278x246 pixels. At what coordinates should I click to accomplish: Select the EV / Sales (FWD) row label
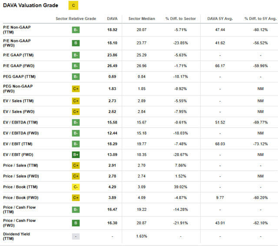[19, 112]
